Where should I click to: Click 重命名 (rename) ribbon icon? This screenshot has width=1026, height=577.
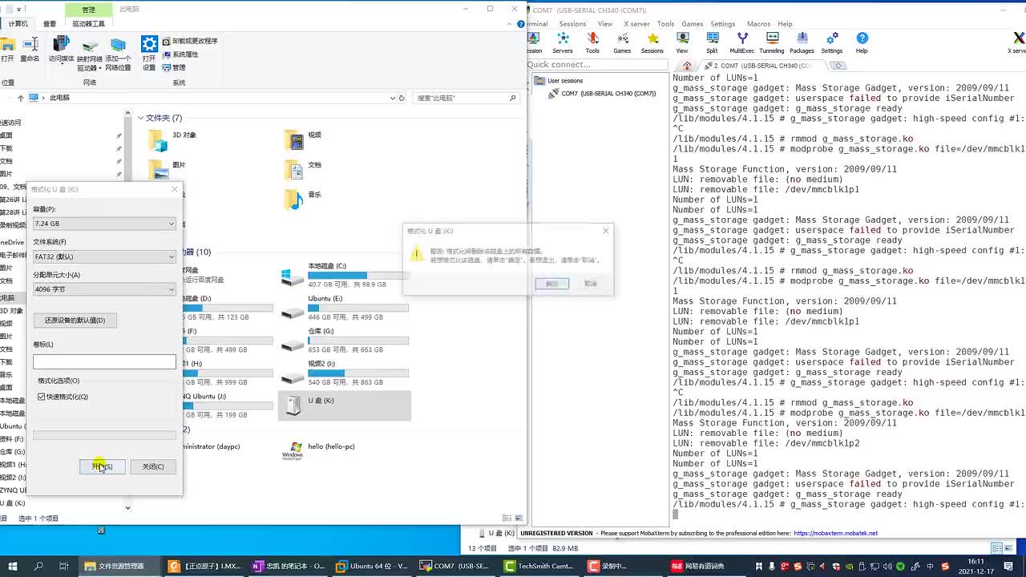(30, 50)
